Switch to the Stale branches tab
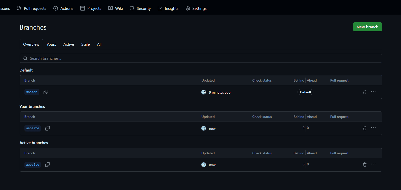401x190 pixels. coord(85,44)
